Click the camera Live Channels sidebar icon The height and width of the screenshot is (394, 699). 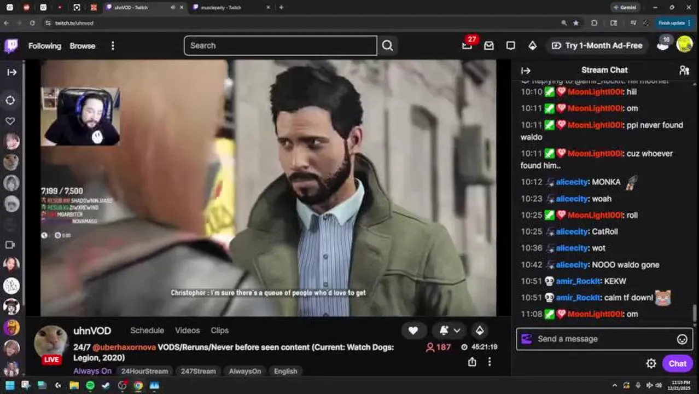click(x=10, y=245)
